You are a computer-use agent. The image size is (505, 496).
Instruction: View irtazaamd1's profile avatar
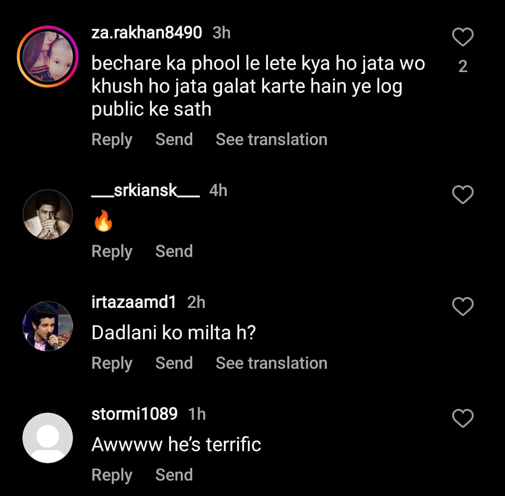(x=48, y=326)
